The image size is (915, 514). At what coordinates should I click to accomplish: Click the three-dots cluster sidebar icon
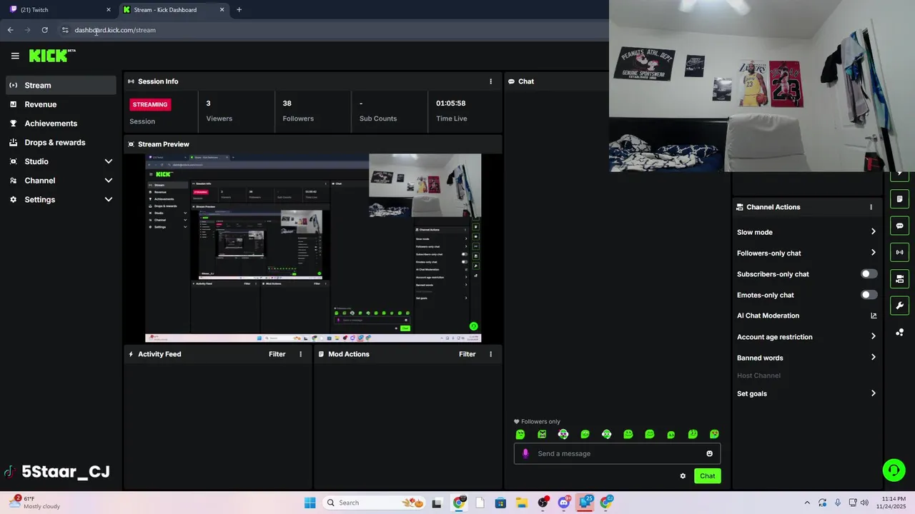[899, 333]
